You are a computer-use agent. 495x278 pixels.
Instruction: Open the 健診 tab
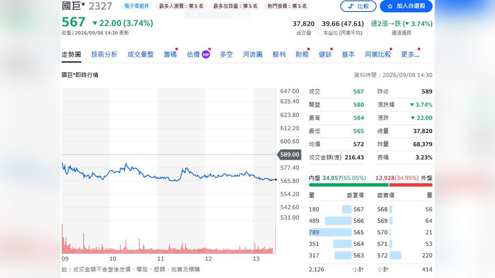(325, 54)
